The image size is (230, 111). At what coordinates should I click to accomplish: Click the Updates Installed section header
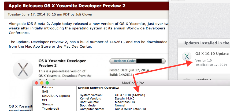(x=206, y=43)
